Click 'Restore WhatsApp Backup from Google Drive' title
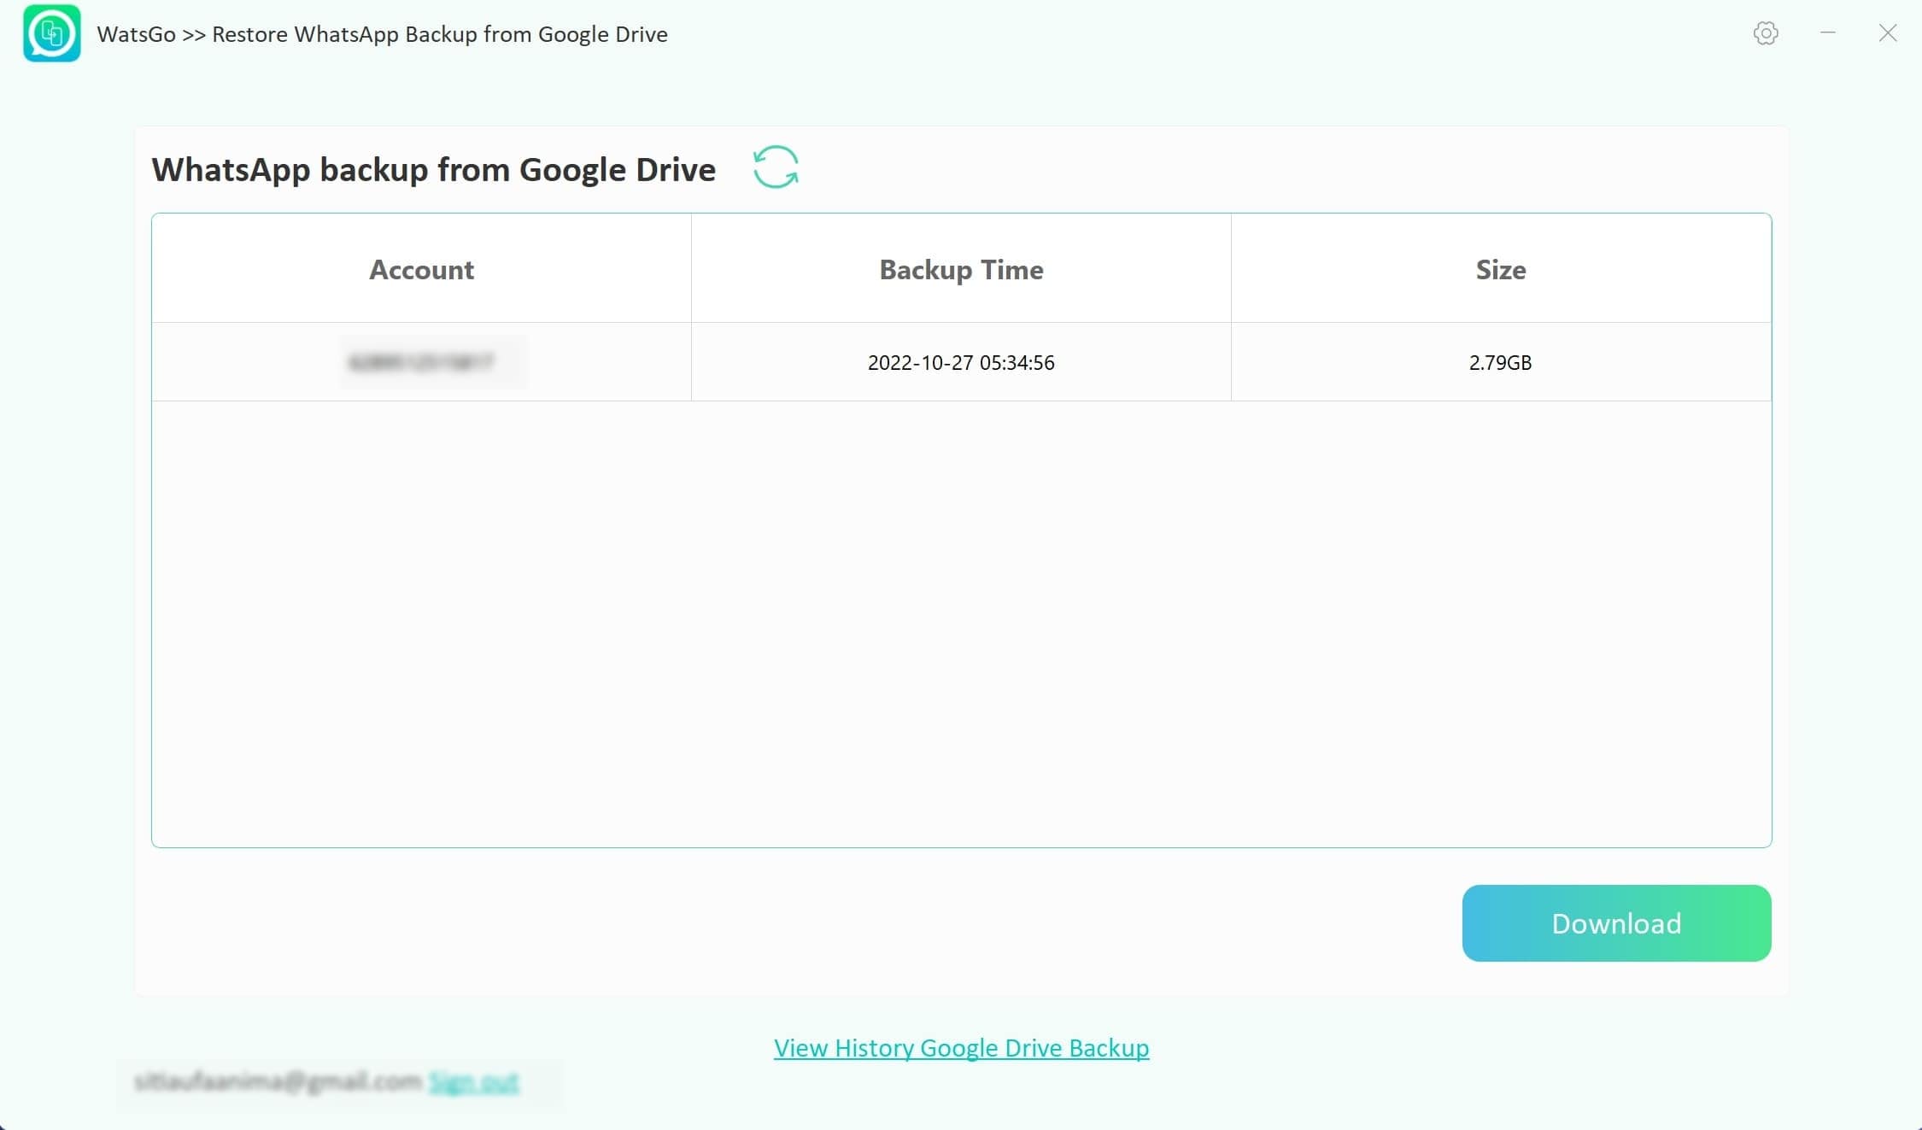The image size is (1922, 1130). [x=440, y=34]
